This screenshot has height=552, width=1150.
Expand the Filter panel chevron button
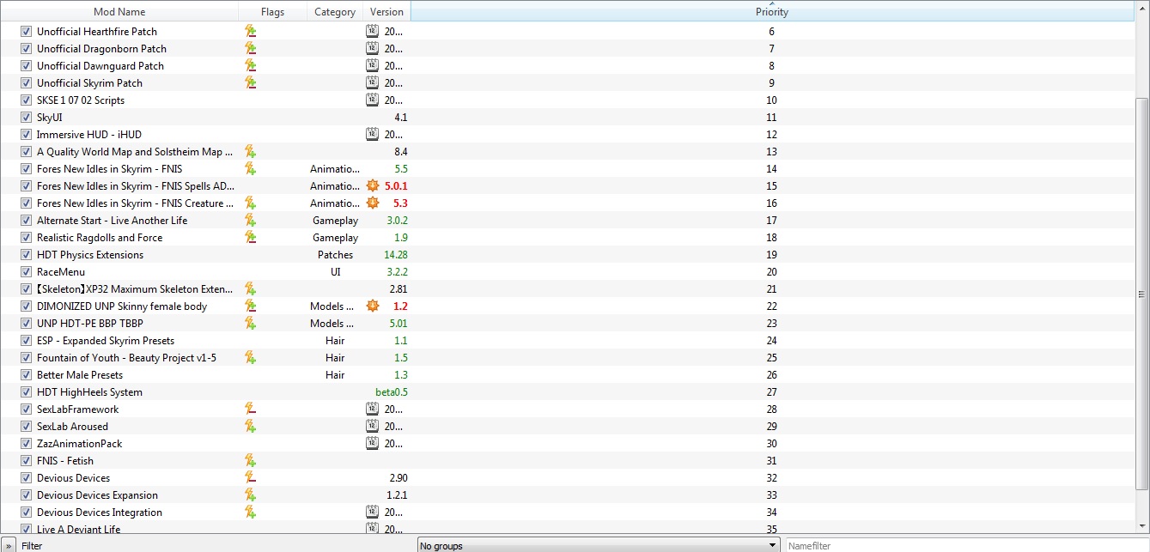coord(9,545)
